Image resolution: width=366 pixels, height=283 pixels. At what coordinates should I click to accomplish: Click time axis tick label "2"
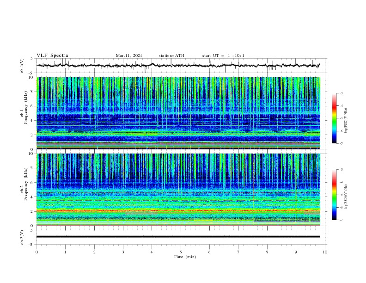(x=94, y=252)
